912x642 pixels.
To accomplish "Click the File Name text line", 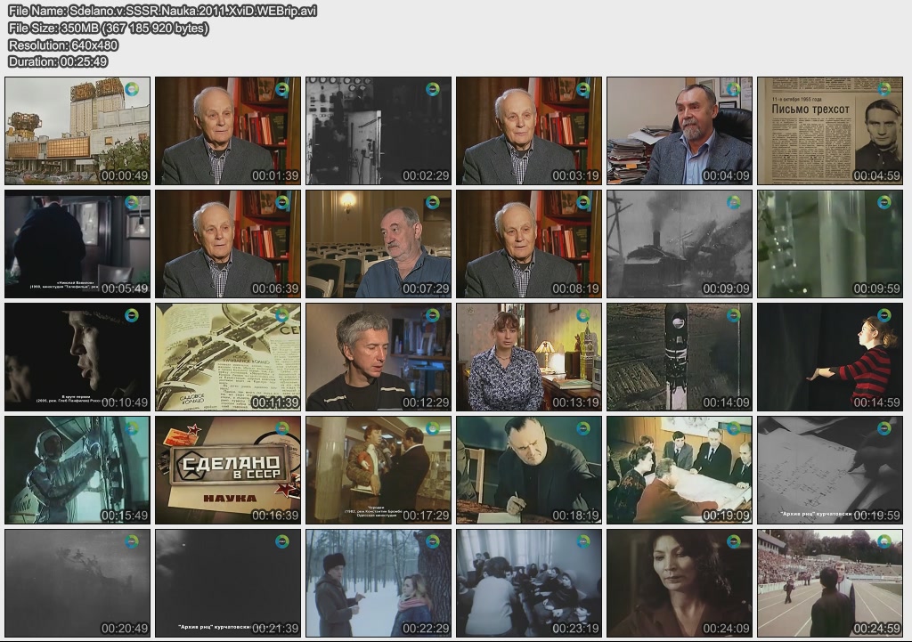I will pyautogui.click(x=162, y=11).
